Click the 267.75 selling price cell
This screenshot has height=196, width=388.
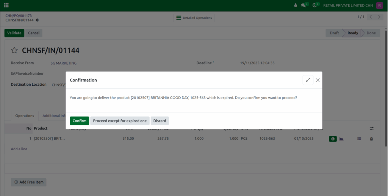tap(163, 139)
